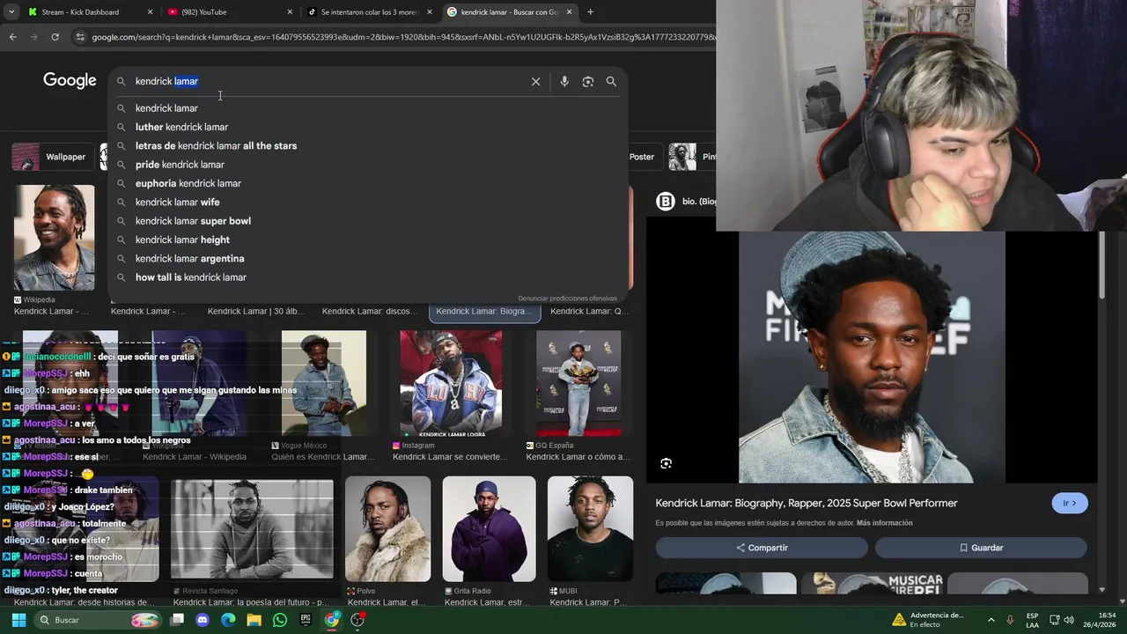Reload the page with the refresh icon
This screenshot has height=634, width=1127.
pyautogui.click(x=55, y=37)
